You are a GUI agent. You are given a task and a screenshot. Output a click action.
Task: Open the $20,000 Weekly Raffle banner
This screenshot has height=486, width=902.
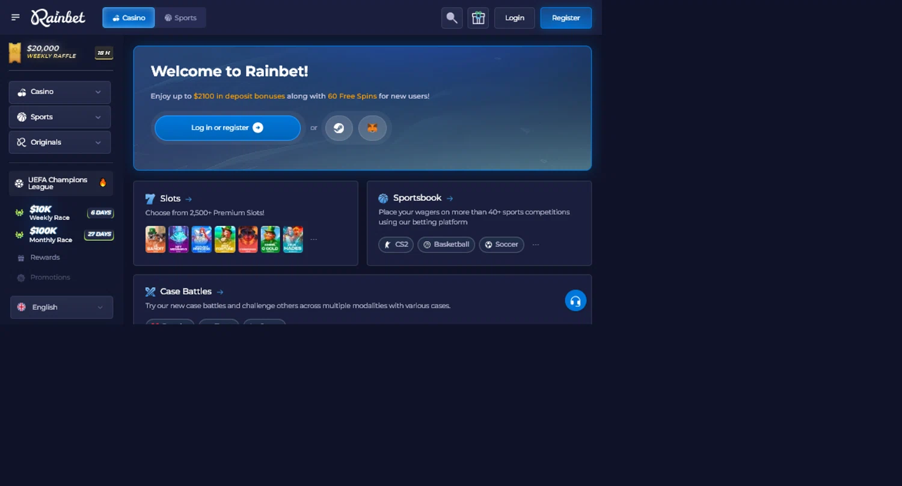(x=61, y=52)
